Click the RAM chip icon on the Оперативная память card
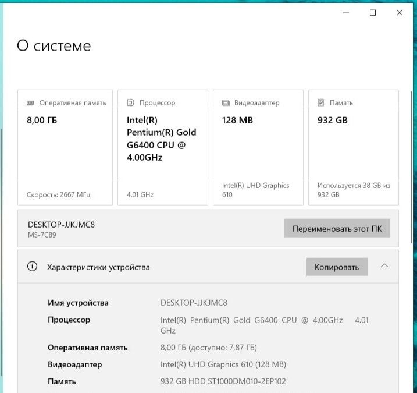 (30, 103)
